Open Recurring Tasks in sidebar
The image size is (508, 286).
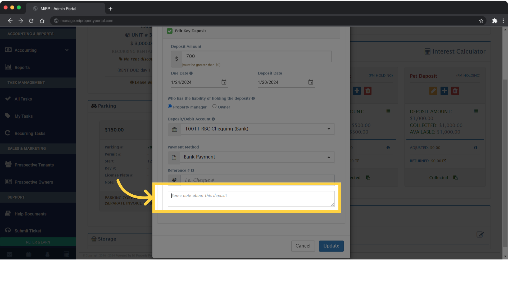click(x=38, y=133)
